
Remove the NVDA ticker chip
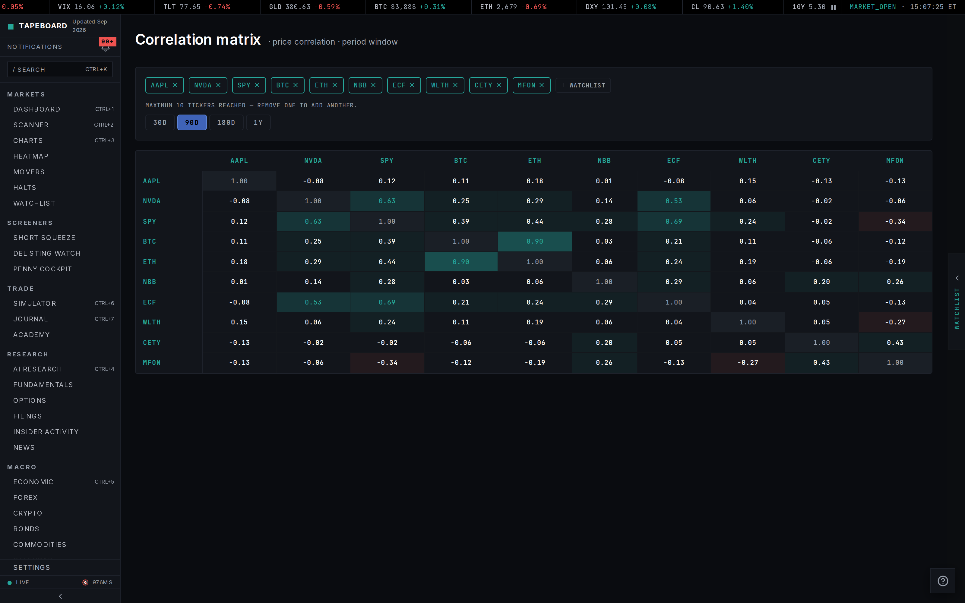tap(218, 85)
